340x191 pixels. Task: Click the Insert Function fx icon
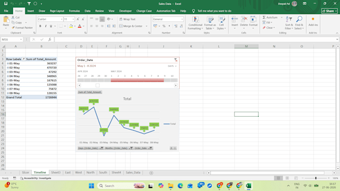tap(49, 39)
